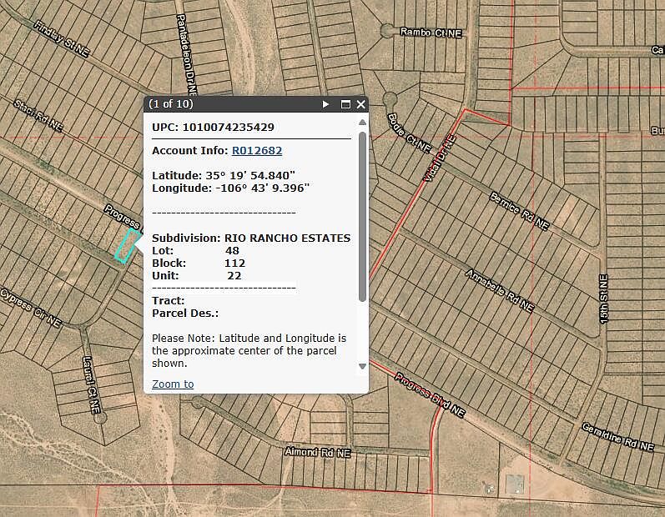Click the Zoom to link
Viewport: 665px width, 517px height.
click(173, 384)
